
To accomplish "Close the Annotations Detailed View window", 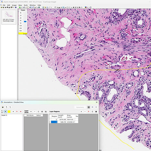I will 97,102.
